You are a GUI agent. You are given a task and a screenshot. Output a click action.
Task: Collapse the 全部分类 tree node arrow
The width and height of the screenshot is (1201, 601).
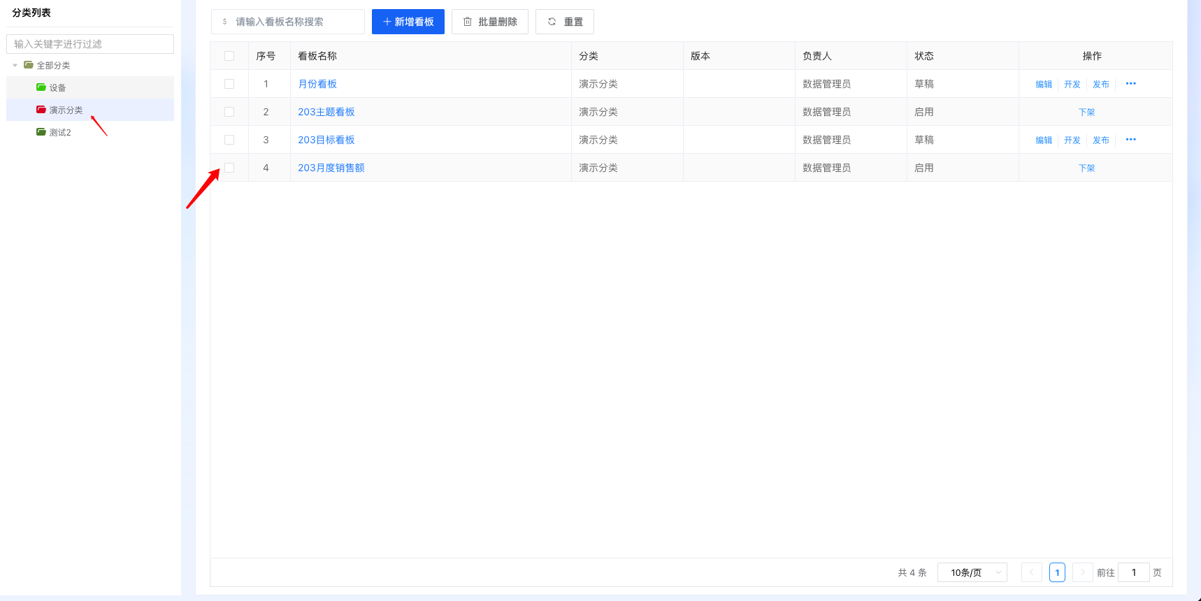pyautogui.click(x=15, y=66)
